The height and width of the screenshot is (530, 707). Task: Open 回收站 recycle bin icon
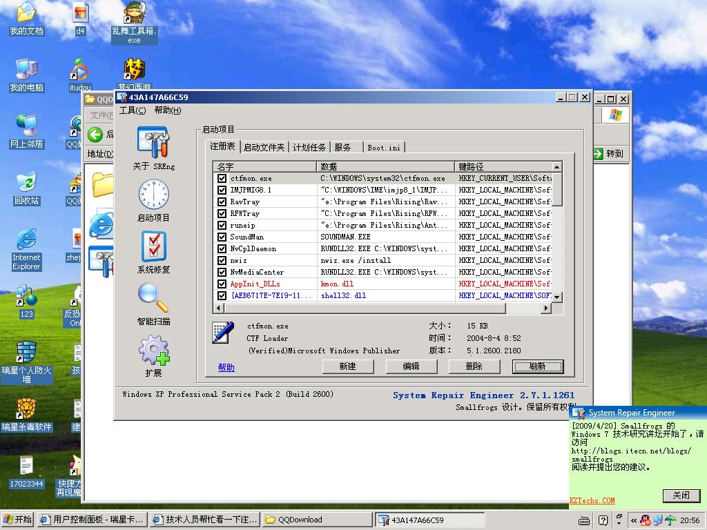click(27, 182)
